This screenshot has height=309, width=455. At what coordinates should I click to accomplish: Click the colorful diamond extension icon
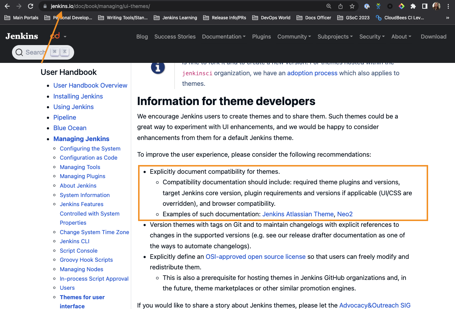click(x=402, y=6)
